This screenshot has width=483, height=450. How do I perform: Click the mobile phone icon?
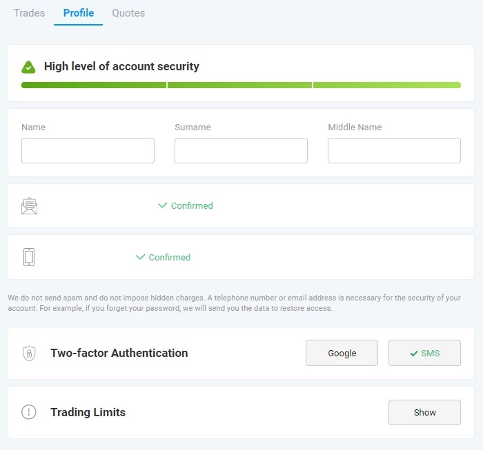click(x=29, y=257)
